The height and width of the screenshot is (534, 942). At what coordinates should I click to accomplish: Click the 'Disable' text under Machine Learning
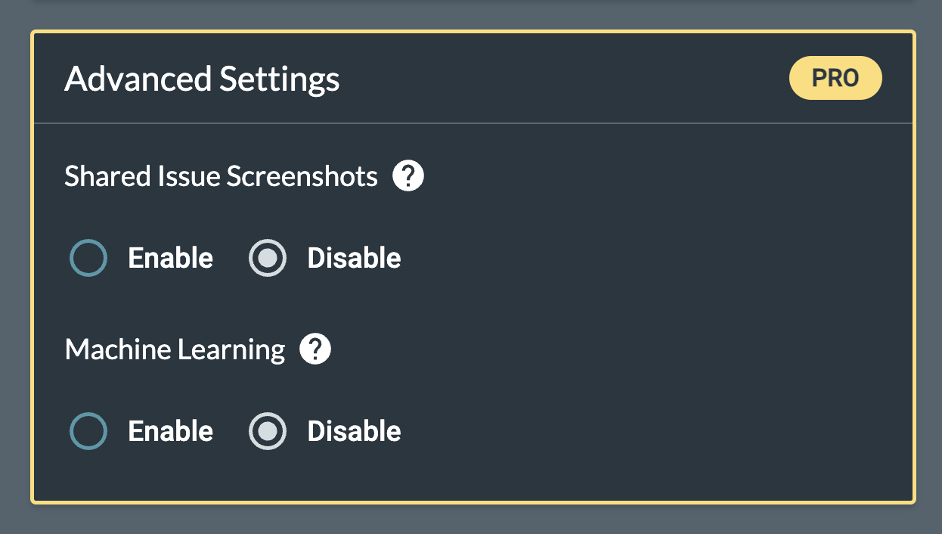coord(354,431)
